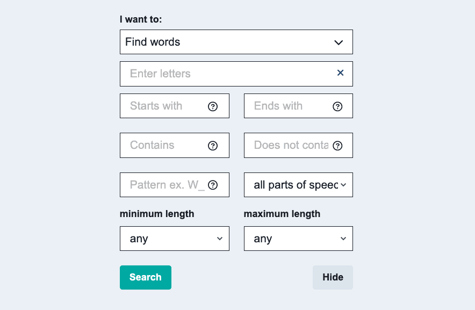Screen dimensions: 475x310
Task: Focus the Enter letters input field
Action: [226, 74]
